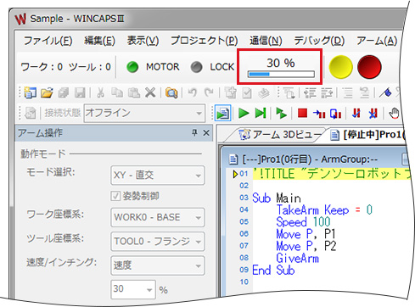This screenshot has height=307, width=415.
Task: Open the 表示(V) menu
Action: pyautogui.click(x=143, y=41)
